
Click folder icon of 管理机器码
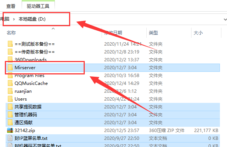tap(10, 114)
